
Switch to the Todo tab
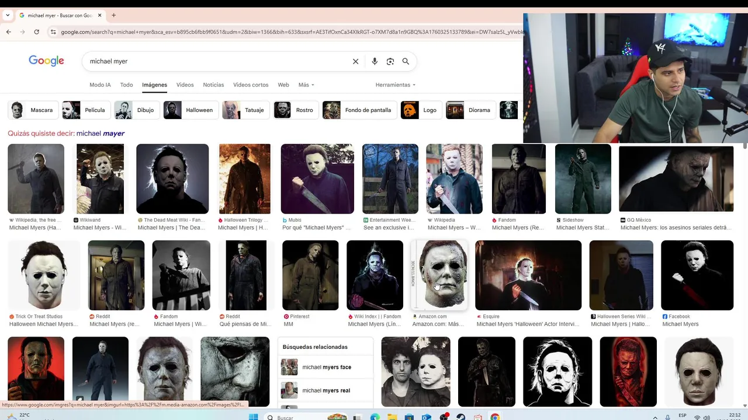pos(126,85)
